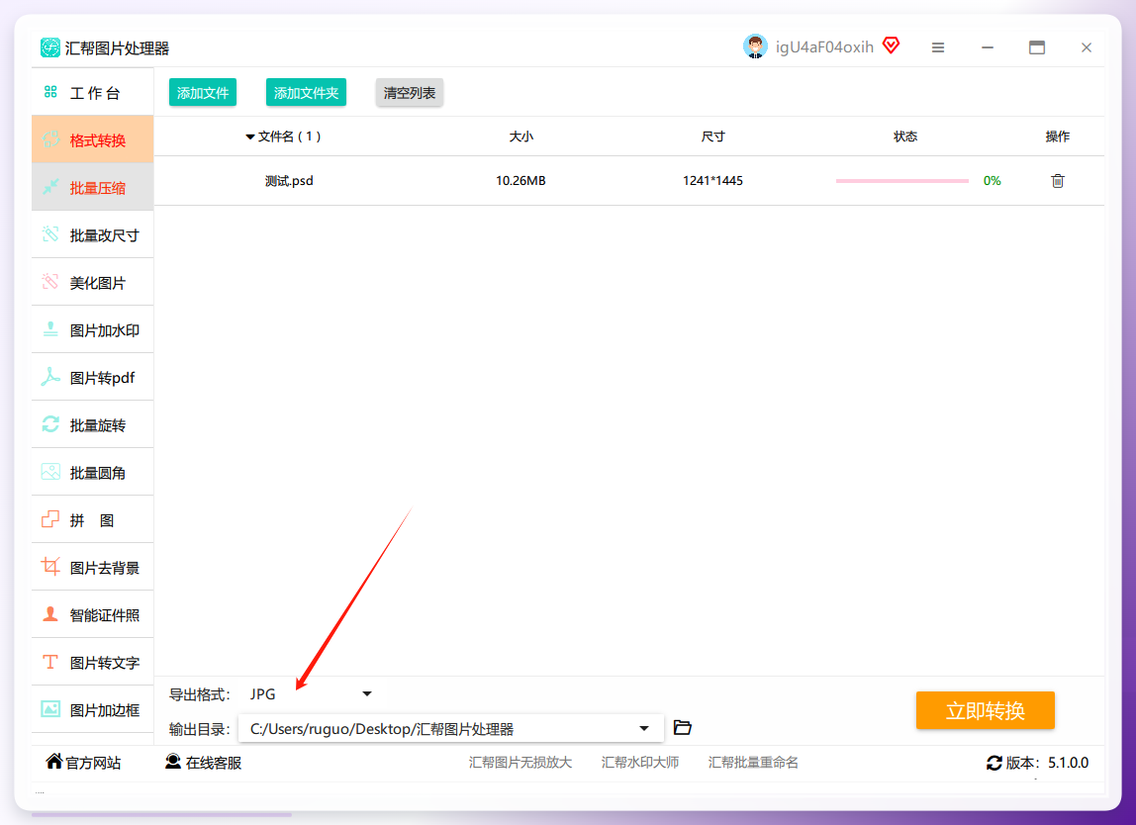Click the 大小 column header
The height and width of the screenshot is (825, 1136).
point(521,137)
